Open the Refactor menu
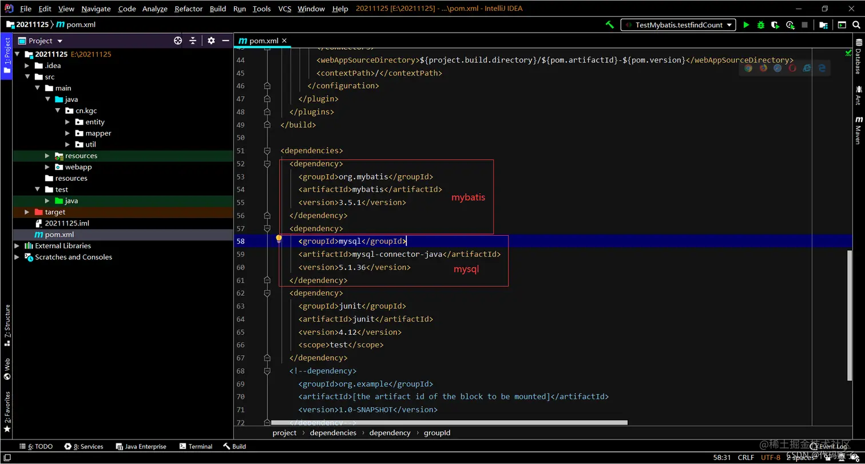The image size is (865, 464). 188,9
